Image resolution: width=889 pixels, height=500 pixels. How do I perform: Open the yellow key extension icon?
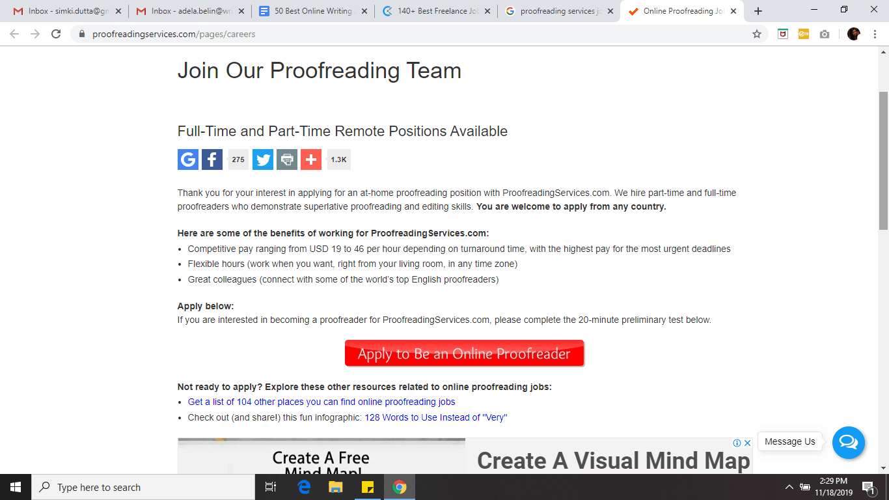pyautogui.click(x=804, y=34)
